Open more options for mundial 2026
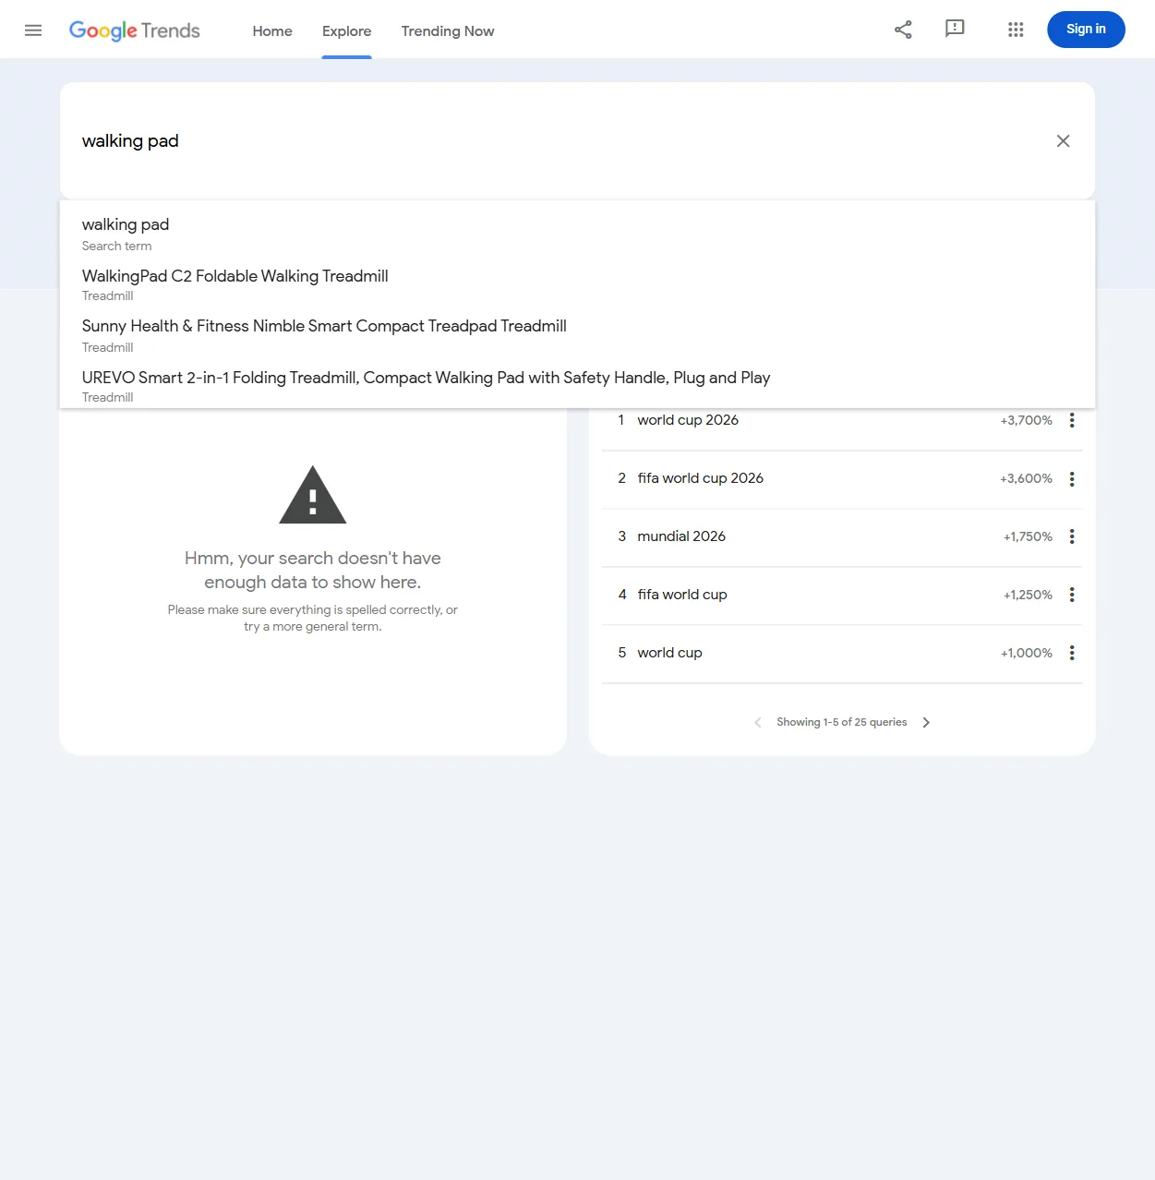 click(1072, 536)
